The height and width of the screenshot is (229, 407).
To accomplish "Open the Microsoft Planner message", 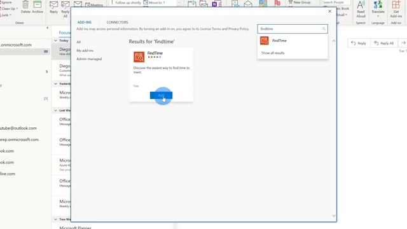I will 75,228.
